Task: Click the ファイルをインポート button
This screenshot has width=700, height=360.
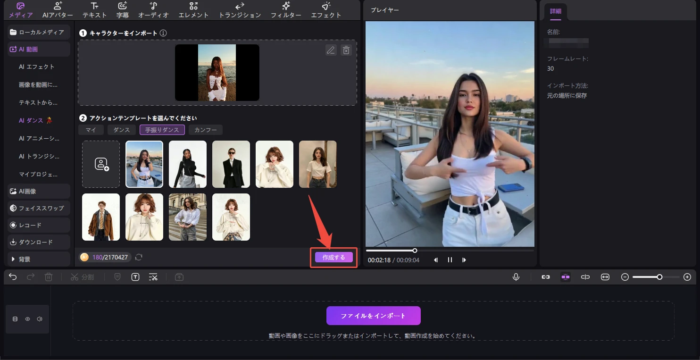Action: tap(373, 316)
